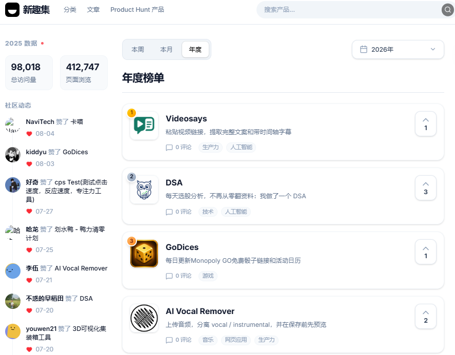
Task: Click 人工智能 tag under DSA
Action: (236, 212)
